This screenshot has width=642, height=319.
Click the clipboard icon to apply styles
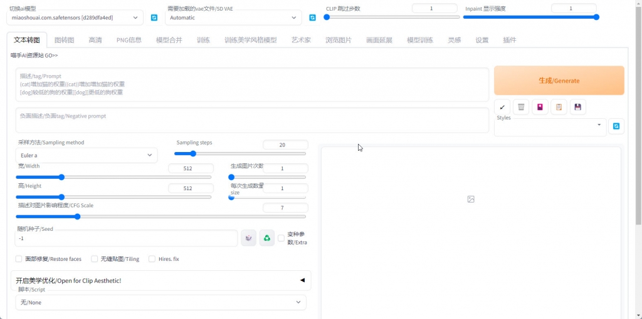(559, 107)
